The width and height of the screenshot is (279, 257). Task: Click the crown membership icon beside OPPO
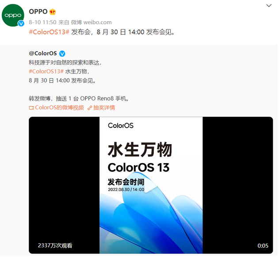pyautogui.click(x=53, y=12)
